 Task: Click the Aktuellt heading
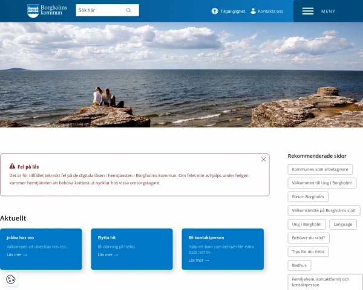[13, 218]
